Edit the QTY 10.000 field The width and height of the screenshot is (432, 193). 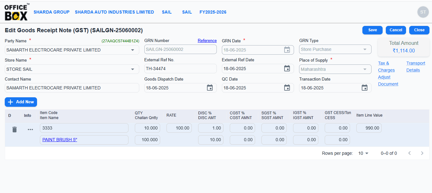pos(147,128)
